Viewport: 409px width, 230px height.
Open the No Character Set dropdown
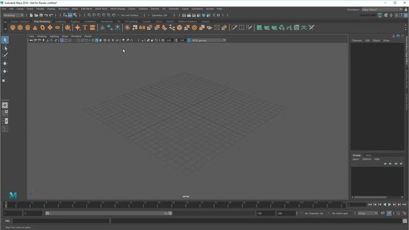314,213
